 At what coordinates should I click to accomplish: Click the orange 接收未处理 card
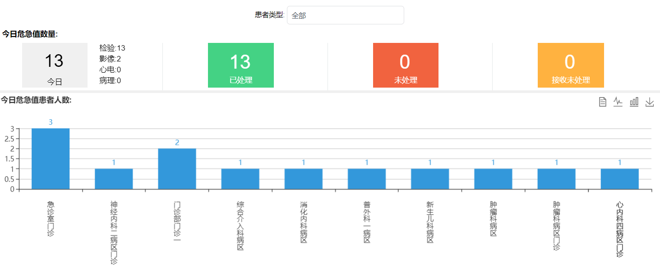(x=571, y=65)
